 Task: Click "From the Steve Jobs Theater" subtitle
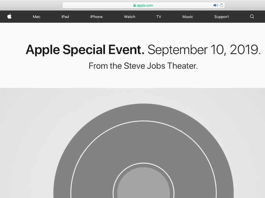click(143, 66)
